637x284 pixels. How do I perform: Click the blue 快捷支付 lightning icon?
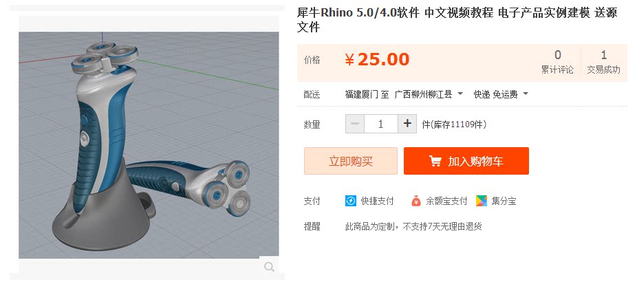click(x=351, y=201)
